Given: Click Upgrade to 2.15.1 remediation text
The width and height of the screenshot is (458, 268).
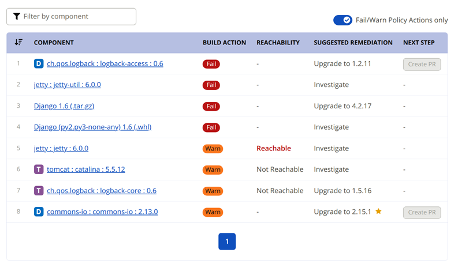Looking at the screenshot, I should click(342, 212).
